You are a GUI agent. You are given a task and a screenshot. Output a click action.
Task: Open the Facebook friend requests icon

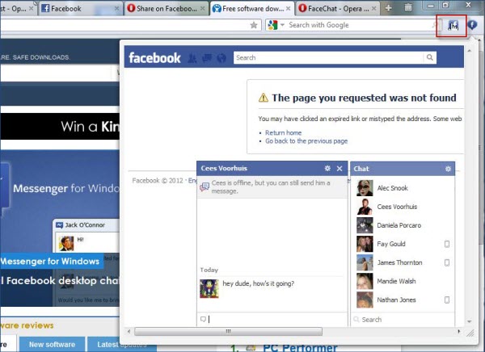192,58
